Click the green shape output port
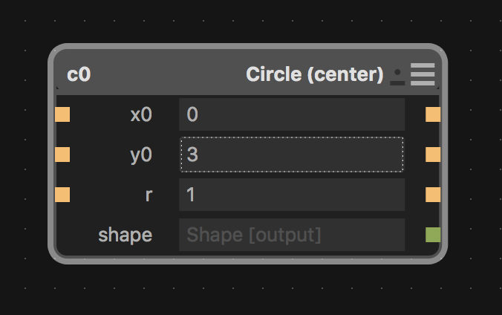This screenshot has width=502, height=315. tap(433, 235)
